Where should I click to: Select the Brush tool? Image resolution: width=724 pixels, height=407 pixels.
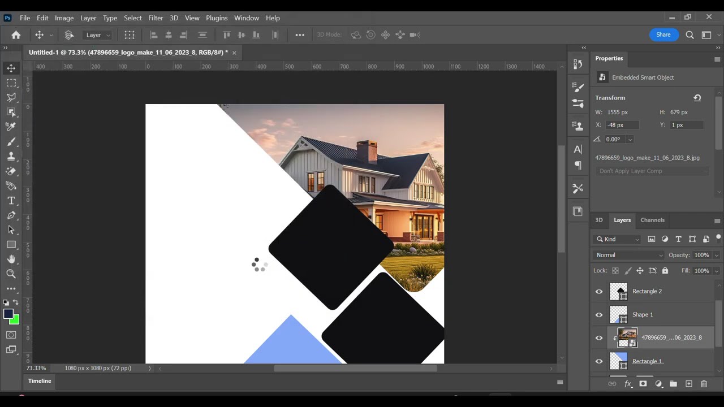(x=11, y=142)
